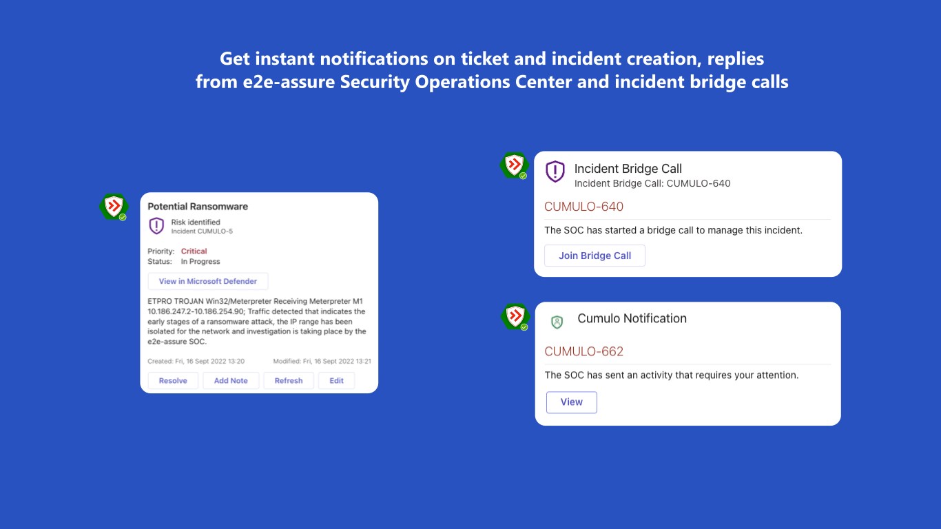
Task: Click the e2e-assure avatar beside Cumulo Notification
Action: 515,316
